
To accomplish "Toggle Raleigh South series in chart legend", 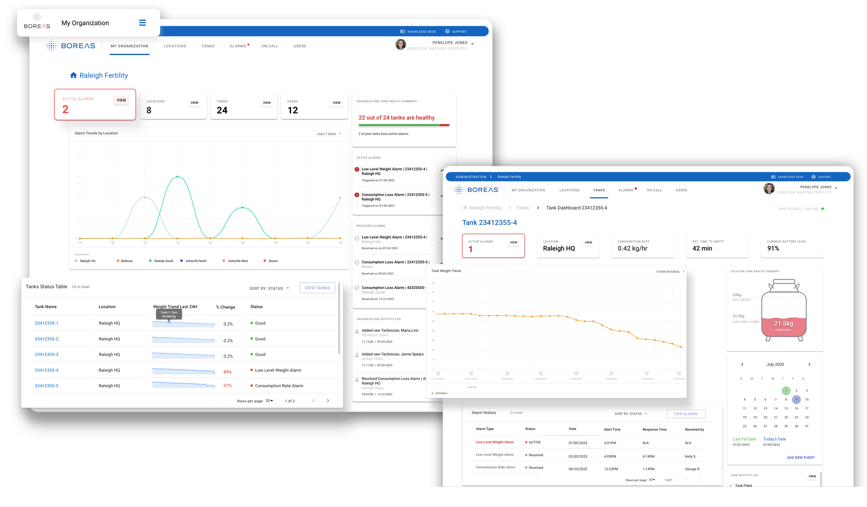I will (x=161, y=261).
